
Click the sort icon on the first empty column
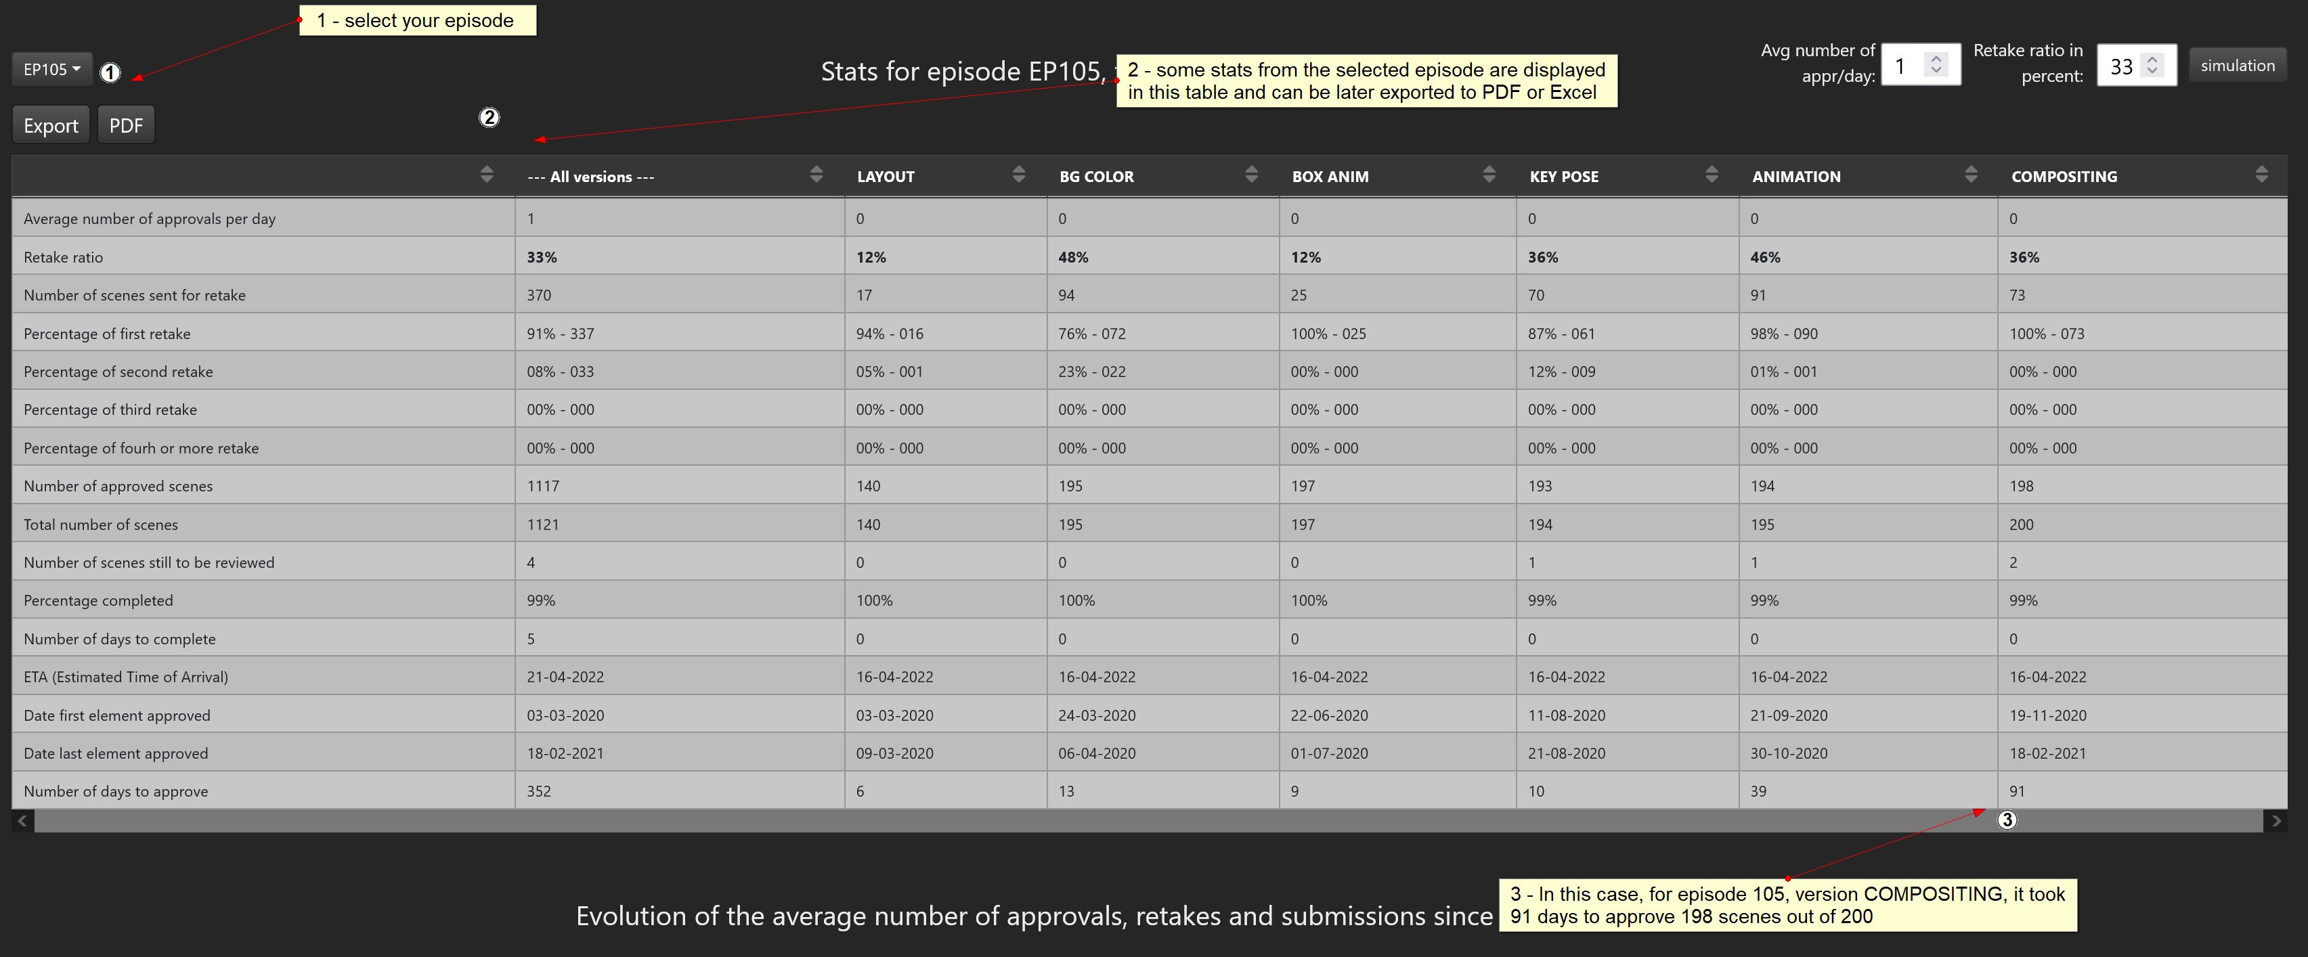(x=487, y=175)
